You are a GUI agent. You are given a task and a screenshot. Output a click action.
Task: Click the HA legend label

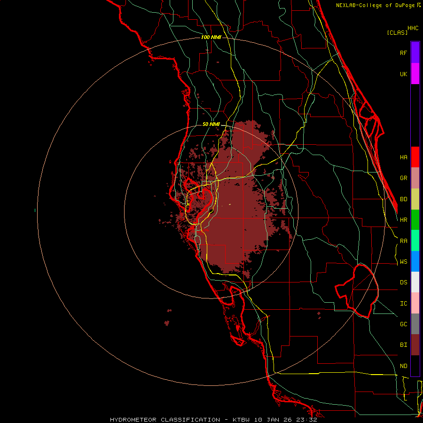tap(403, 157)
